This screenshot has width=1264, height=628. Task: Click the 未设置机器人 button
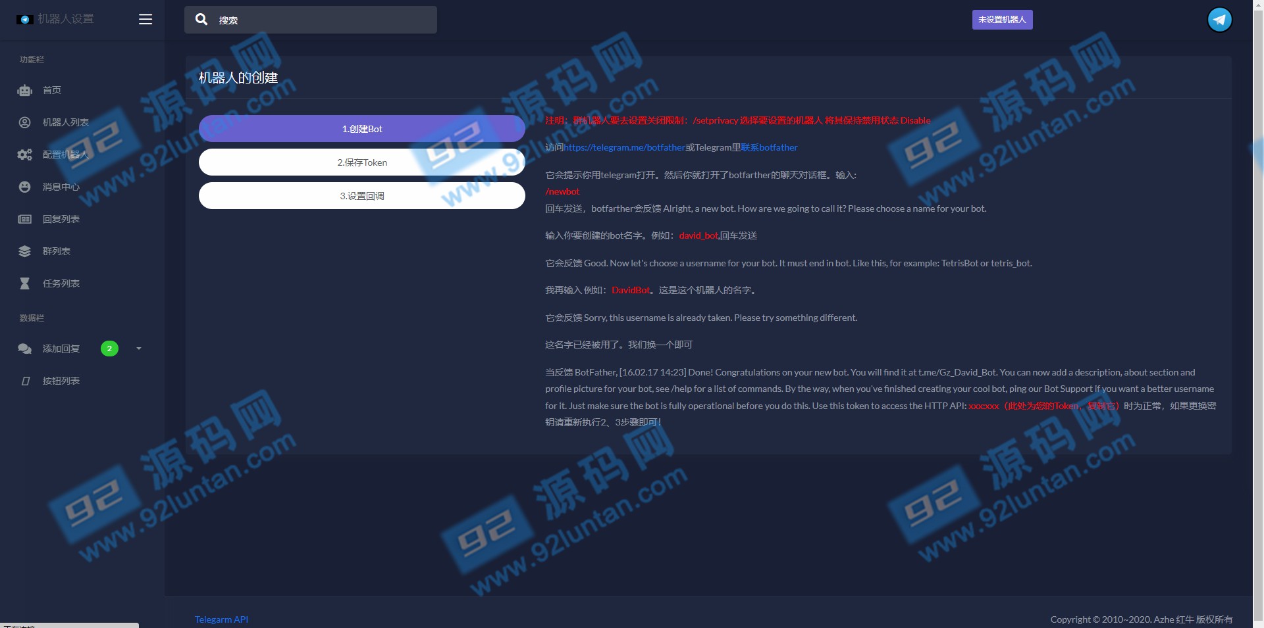coord(1002,20)
